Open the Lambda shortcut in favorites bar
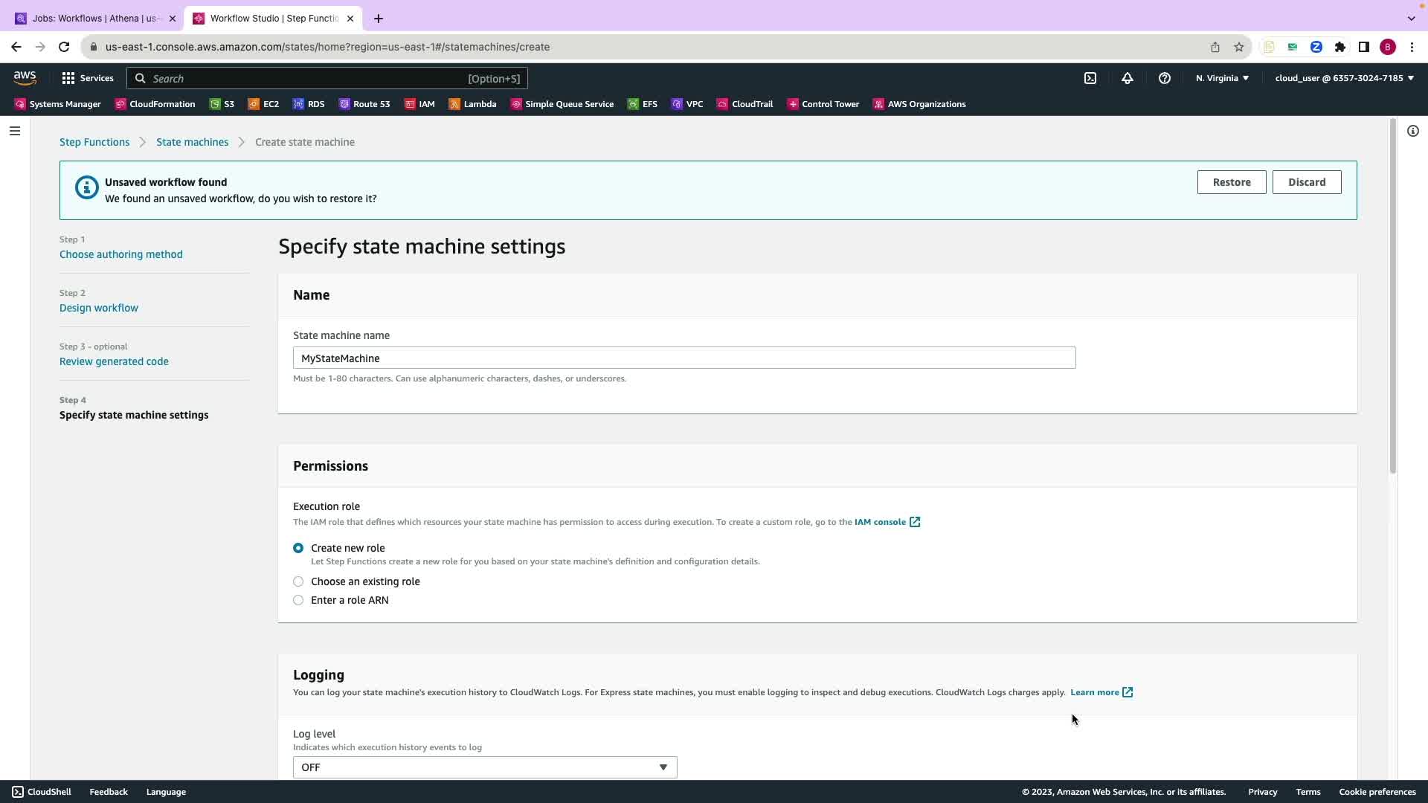1428x803 pixels. [x=472, y=104]
